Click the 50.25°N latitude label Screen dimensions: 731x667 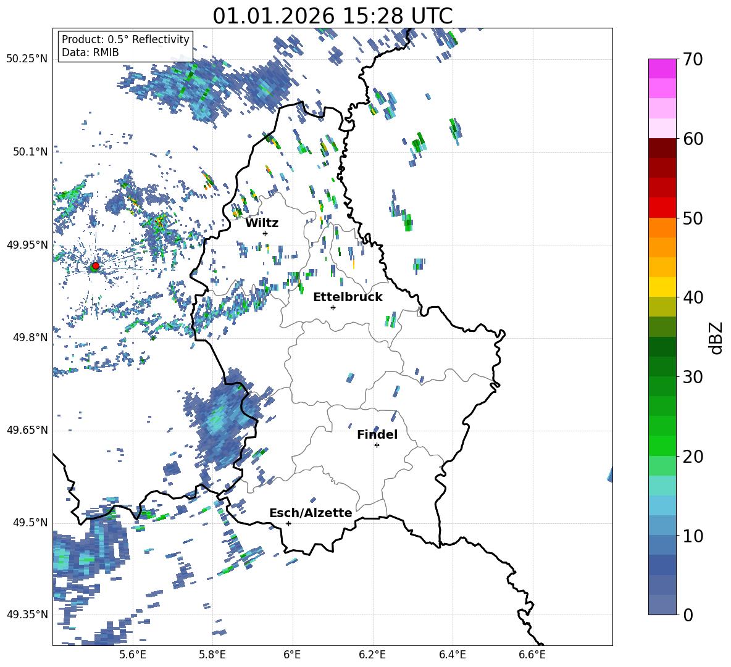pos(27,59)
